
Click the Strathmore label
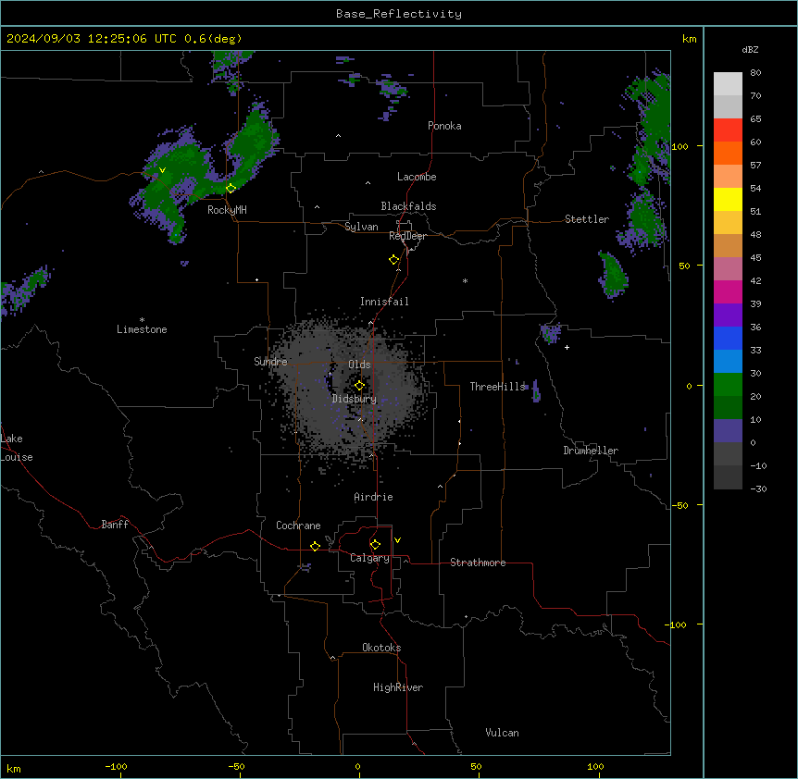478,563
